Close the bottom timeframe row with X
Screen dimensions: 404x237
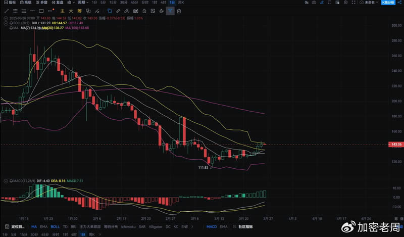coord(100,234)
